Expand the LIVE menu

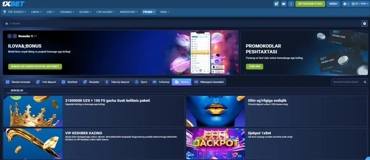click(x=51, y=12)
